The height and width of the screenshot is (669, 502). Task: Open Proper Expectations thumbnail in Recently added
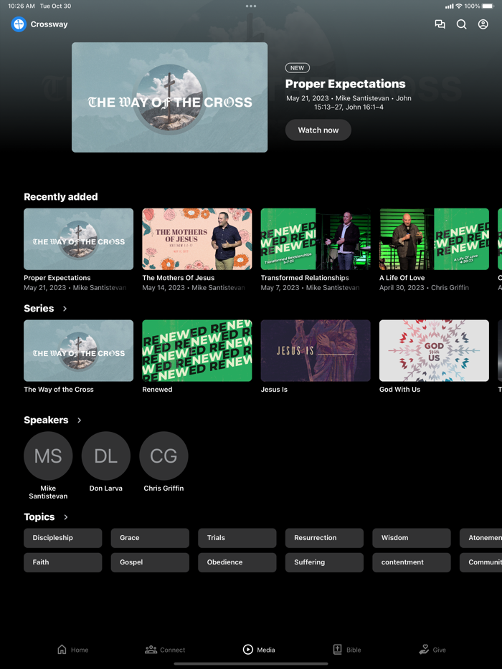(x=79, y=239)
